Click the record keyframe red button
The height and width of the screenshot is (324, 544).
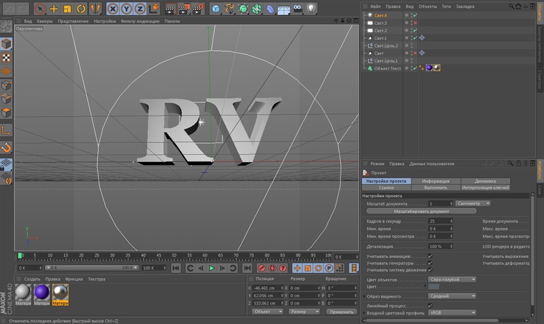coord(262,268)
